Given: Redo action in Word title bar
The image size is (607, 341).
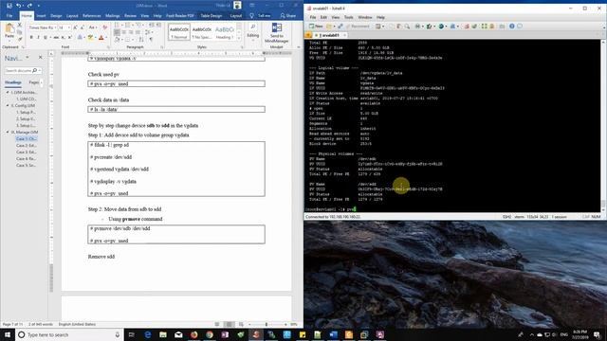Looking at the screenshot, I should click(29, 6).
